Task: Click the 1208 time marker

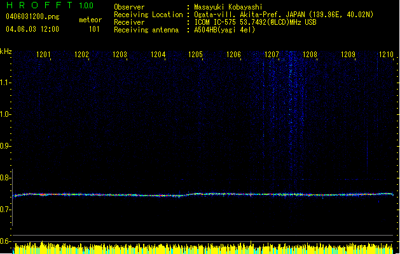Action: click(x=310, y=55)
